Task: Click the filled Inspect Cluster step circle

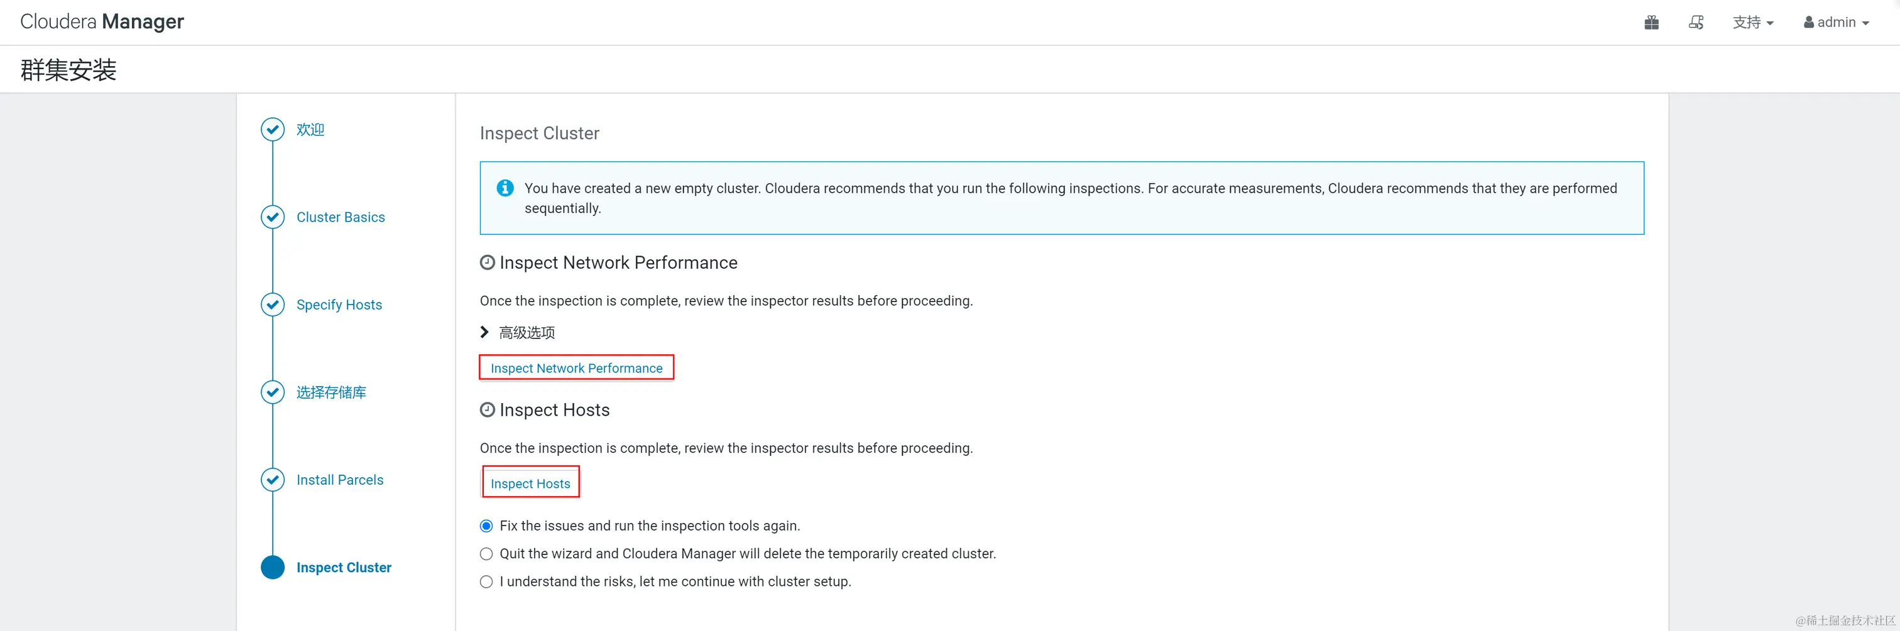Action: [x=273, y=568]
